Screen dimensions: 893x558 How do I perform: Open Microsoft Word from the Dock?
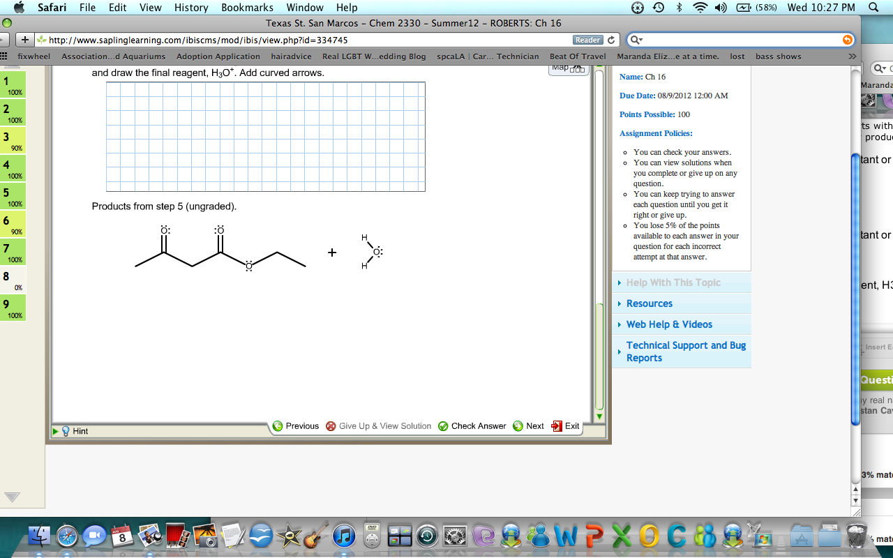564,536
